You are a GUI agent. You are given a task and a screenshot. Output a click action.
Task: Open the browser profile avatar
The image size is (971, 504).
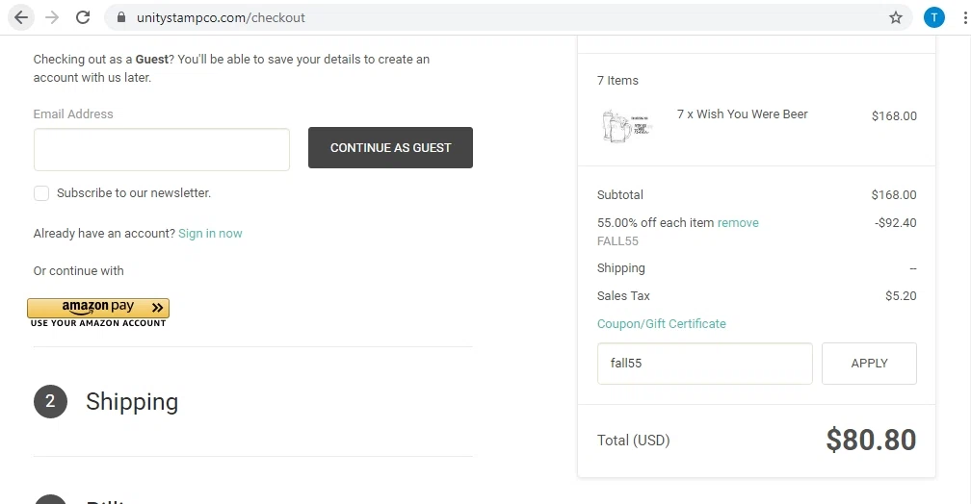click(933, 17)
